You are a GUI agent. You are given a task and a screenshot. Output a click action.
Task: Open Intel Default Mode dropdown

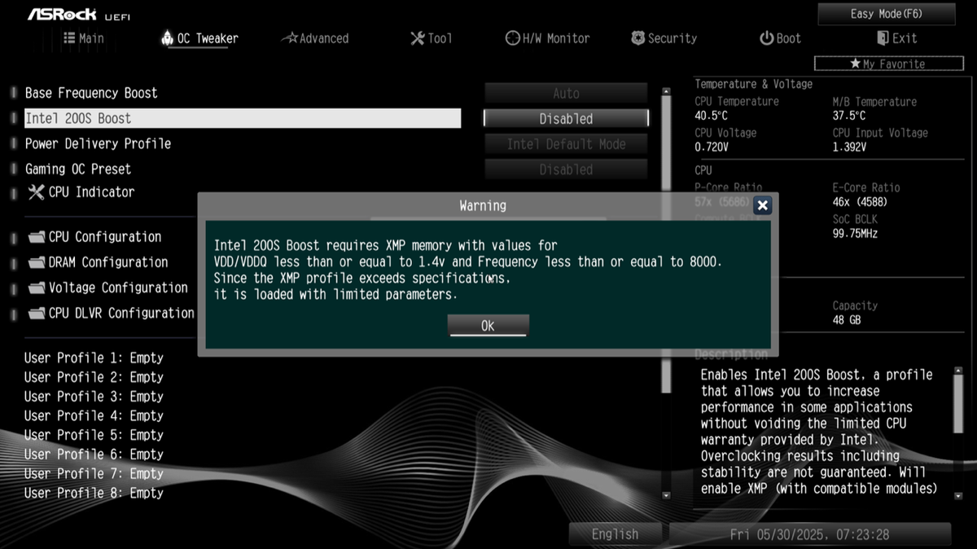(566, 144)
